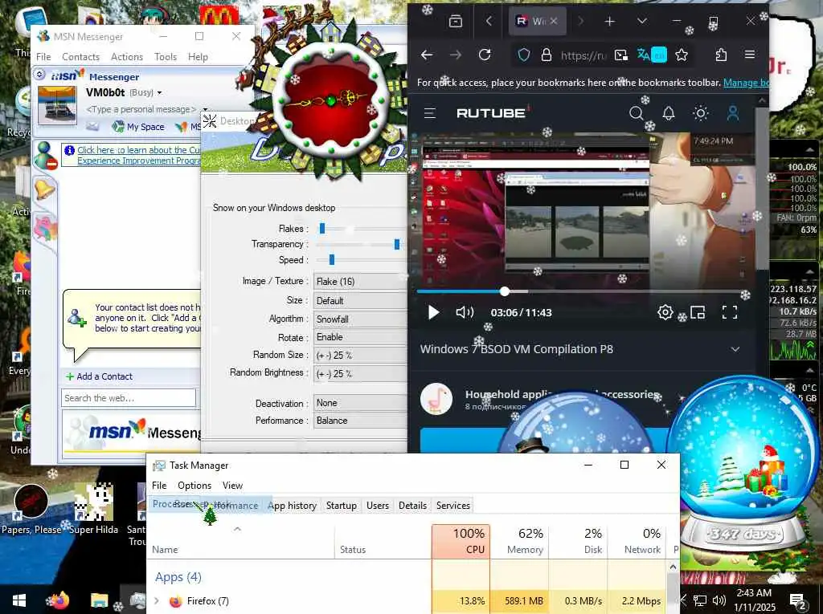Screen dimensions: 823x614
Task: Open Firefox tracking protection shield
Action: point(523,55)
